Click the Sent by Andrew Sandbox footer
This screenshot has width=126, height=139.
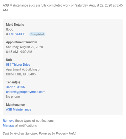pos(39,133)
